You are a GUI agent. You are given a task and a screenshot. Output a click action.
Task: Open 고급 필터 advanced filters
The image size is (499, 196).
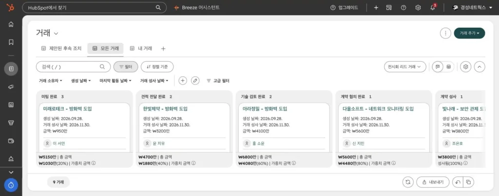point(218,81)
